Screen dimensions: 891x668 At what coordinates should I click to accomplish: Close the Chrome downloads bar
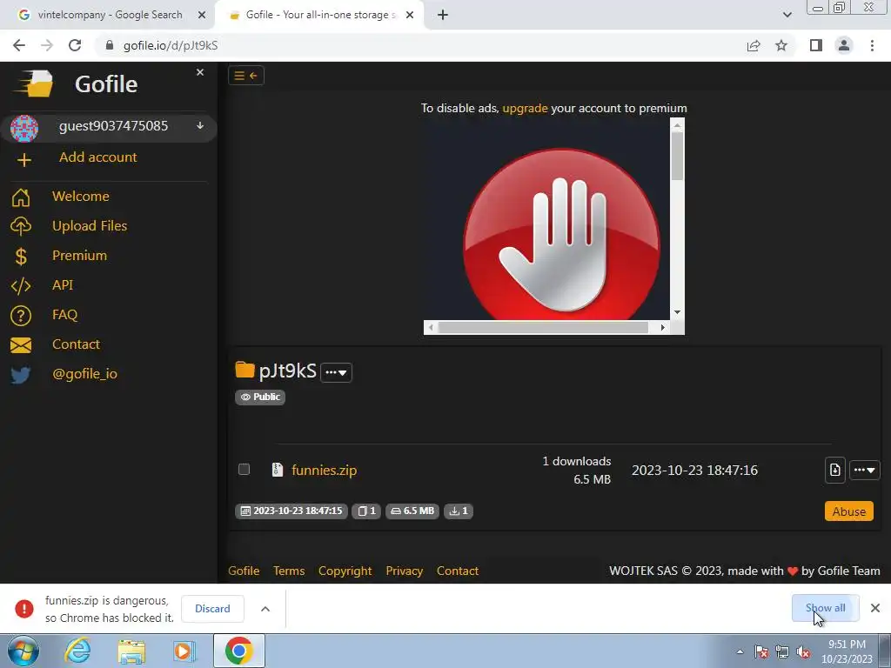[x=875, y=608]
